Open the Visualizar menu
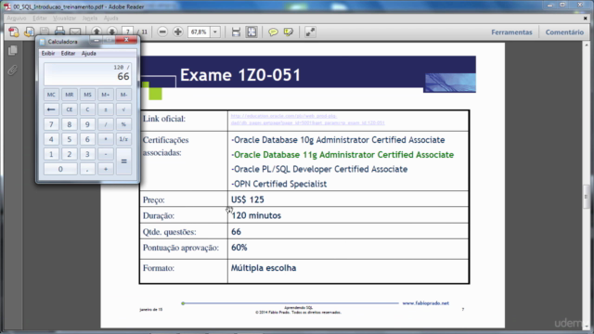The image size is (594, 334). tap(64, 18)
